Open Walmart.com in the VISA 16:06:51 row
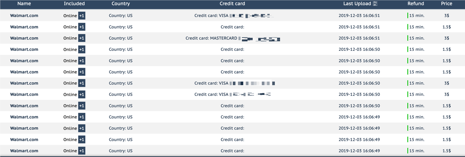 [x=24, y=16]
